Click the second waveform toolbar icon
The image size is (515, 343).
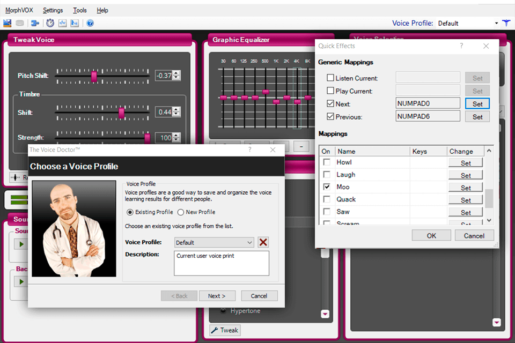pos(75,23)
